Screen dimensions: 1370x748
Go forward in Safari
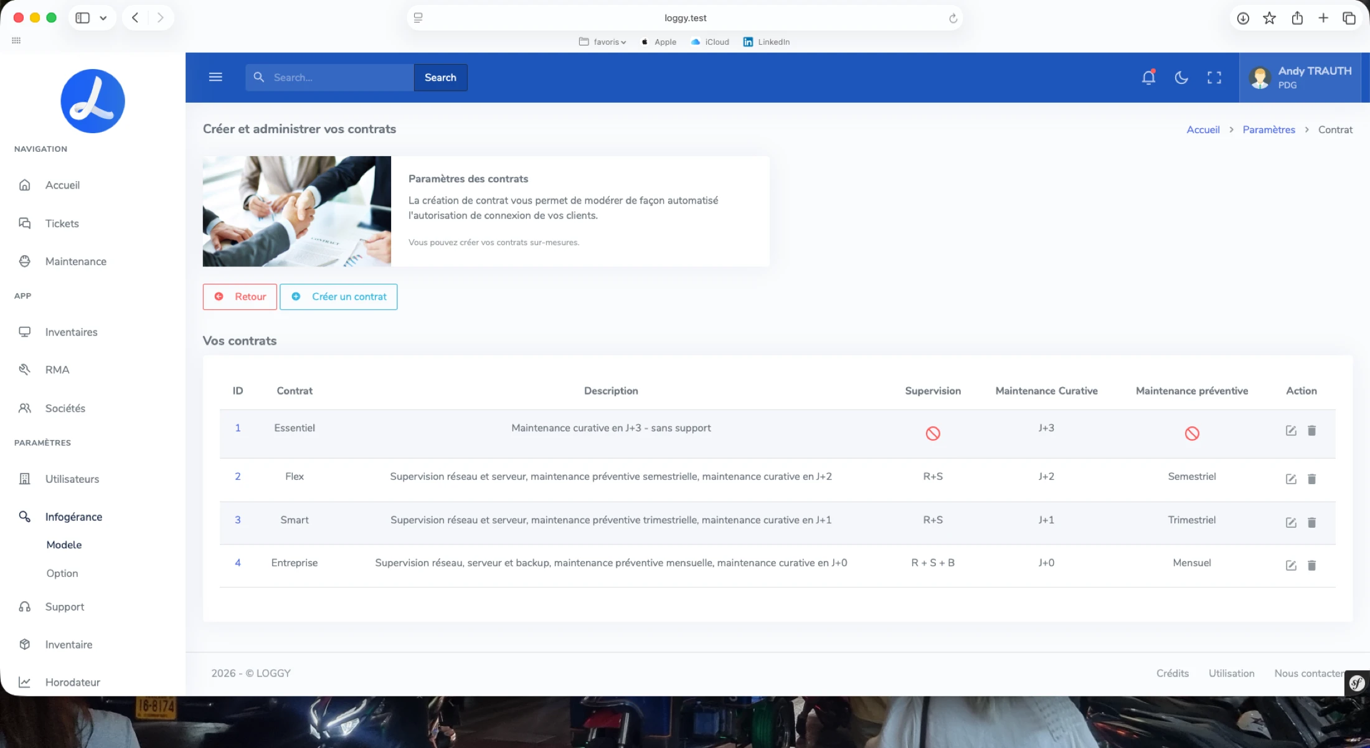(161, 17)
